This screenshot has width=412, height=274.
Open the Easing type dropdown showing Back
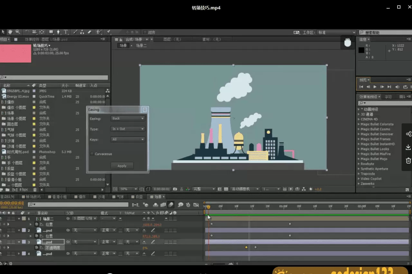pos(127,119)
